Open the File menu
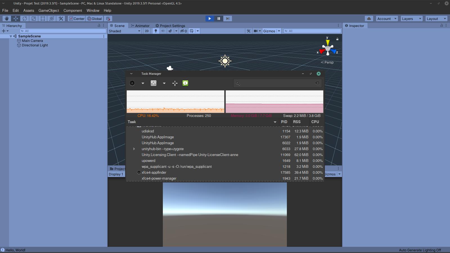The image size is (450, 253). click(x=5, y=10)
